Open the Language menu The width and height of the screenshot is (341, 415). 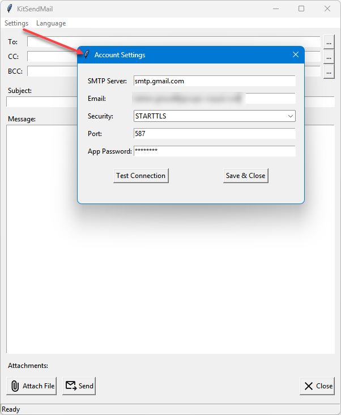[51, 23]
